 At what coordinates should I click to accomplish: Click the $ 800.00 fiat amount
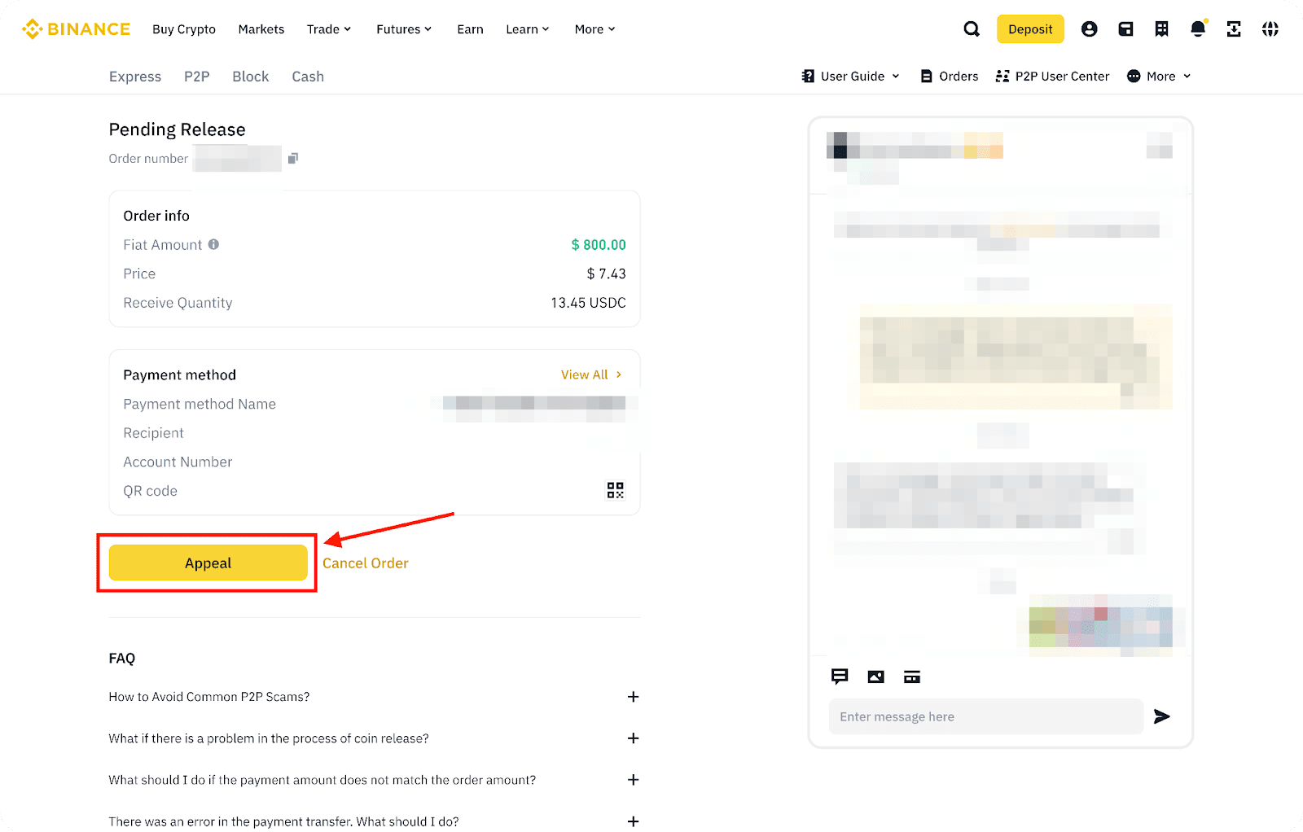(x=599, y=244)
